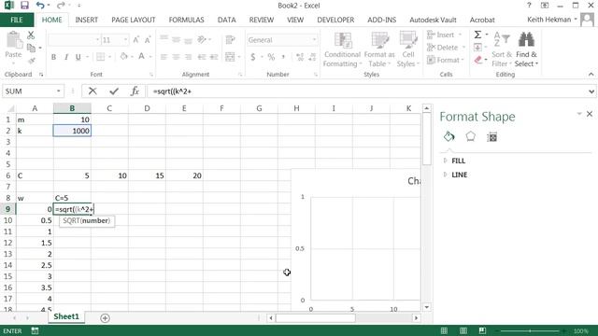The width and height of the screenshot is (598, 336).
Task: Click the formula bar input
Action: 366,91
